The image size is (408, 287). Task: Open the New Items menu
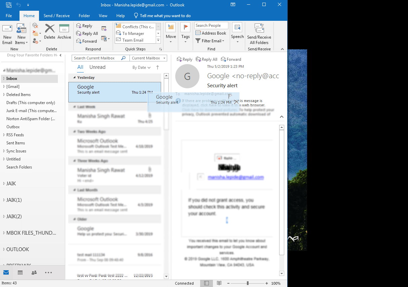pyautogui.click(x=21, y=34)
